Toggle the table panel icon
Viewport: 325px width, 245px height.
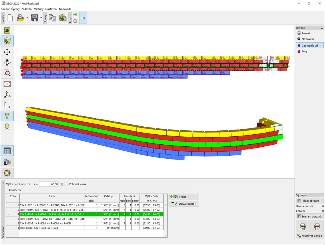(x=7, y=151)
